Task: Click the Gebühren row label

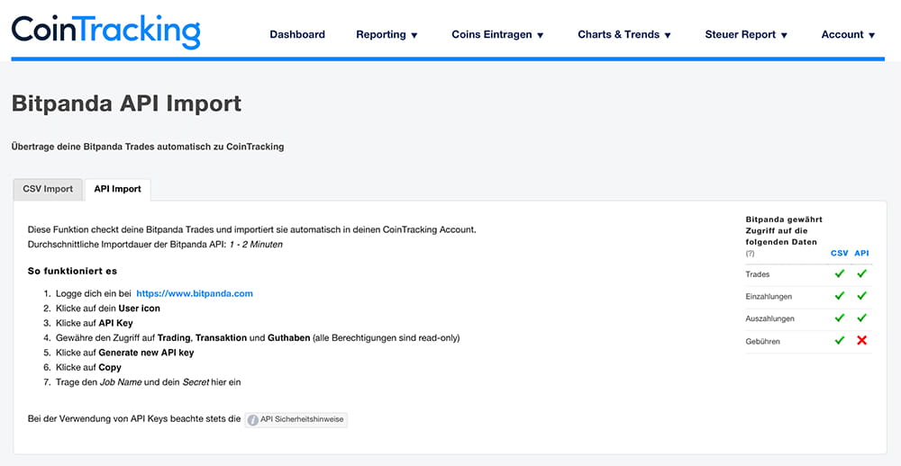Action: 762,342
